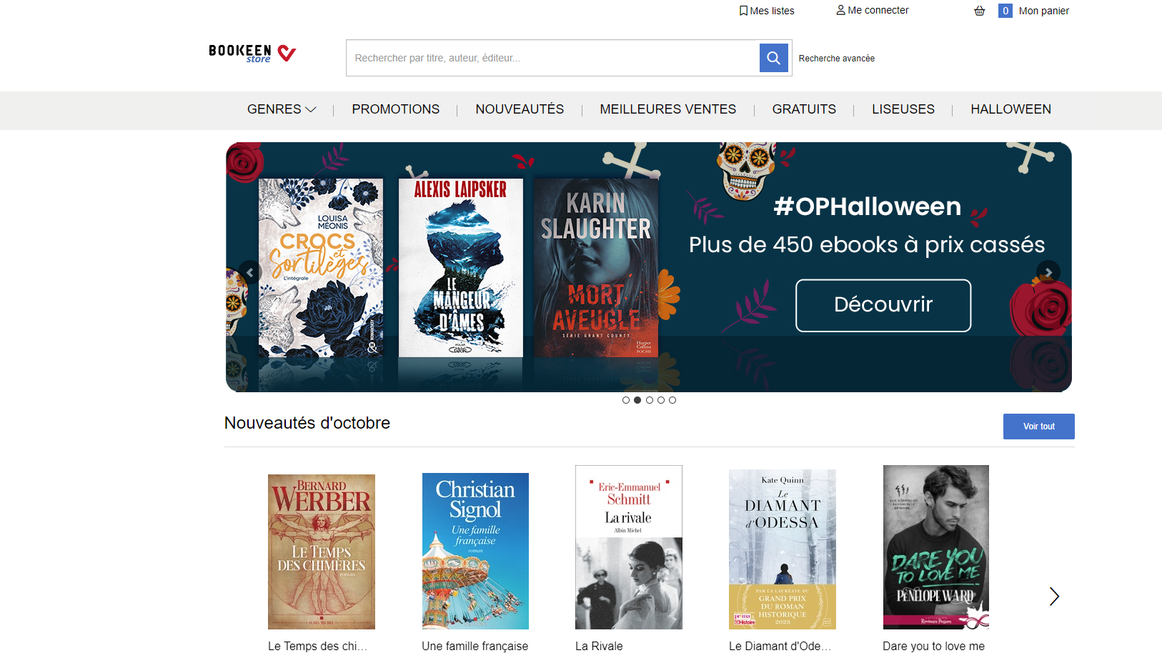Click the cart count badge showing 0
The width and height of the screenshot is (1162, 658).
tap(1005, 11)
